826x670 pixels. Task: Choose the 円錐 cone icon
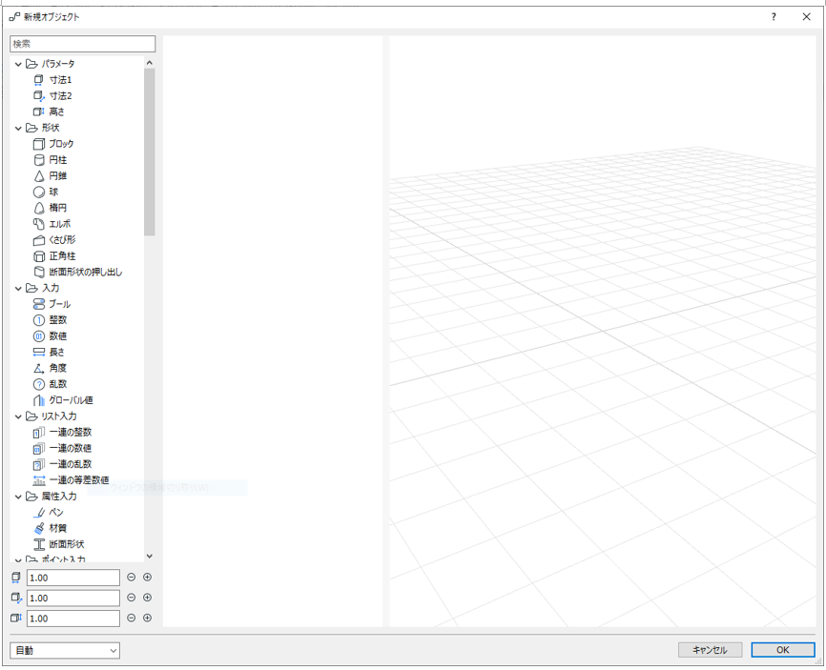pyautogui.click(x=38, y=175)
